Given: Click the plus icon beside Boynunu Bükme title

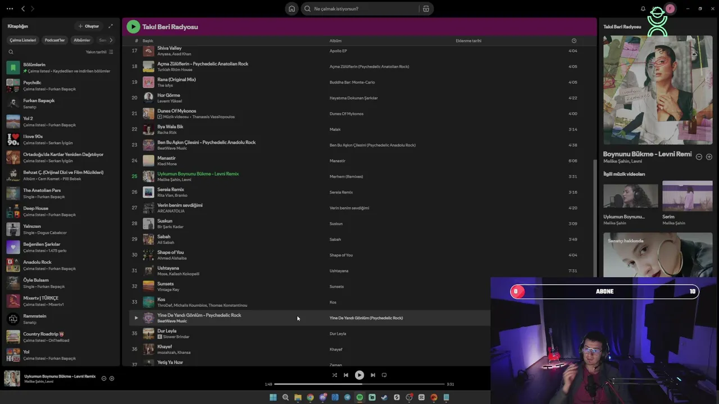Looking at the screenshot, I should (709, 157).
